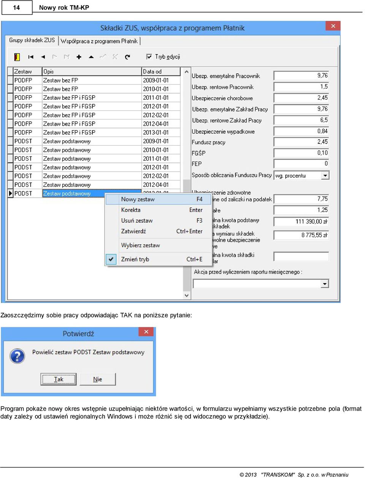This screenshot has width=365, height=478.
Task: Toggle Zmień tryb menu entry
Action: (158, 259)
